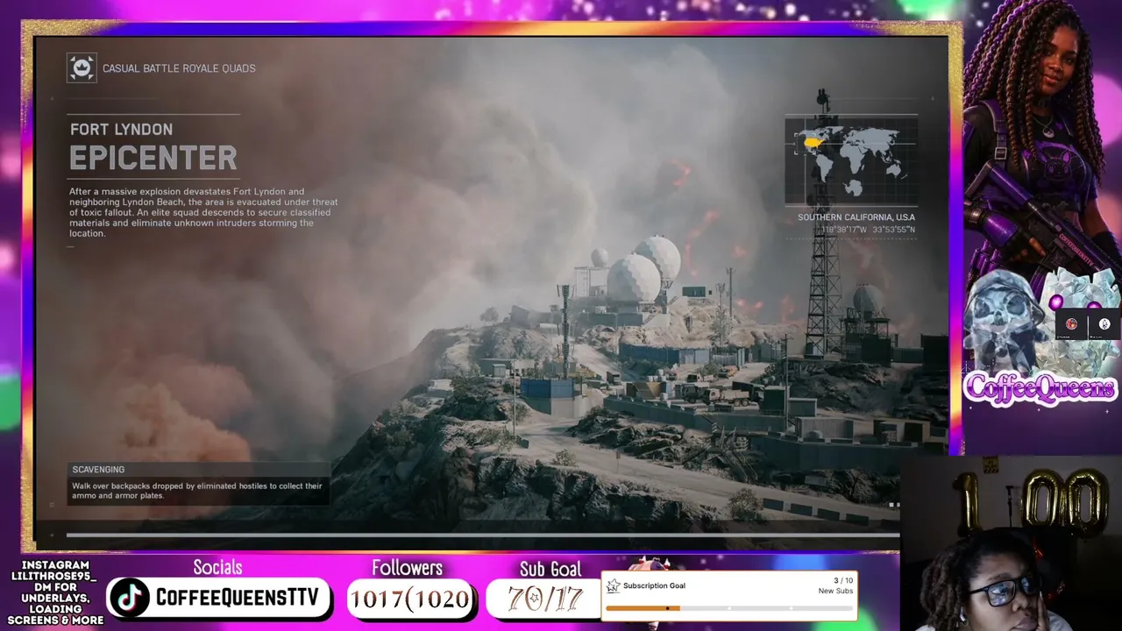1122x631 pixels.
Task: Click the "SCAVENGING" tip heading
Action: coord(98,470)
